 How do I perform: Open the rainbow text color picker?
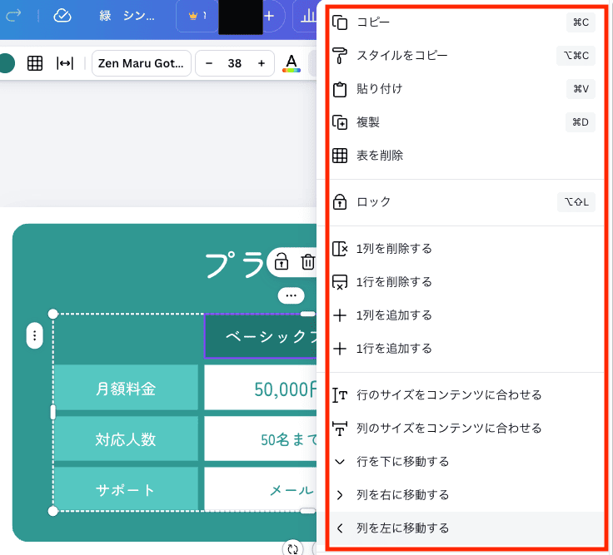click(x=292, y=63)
